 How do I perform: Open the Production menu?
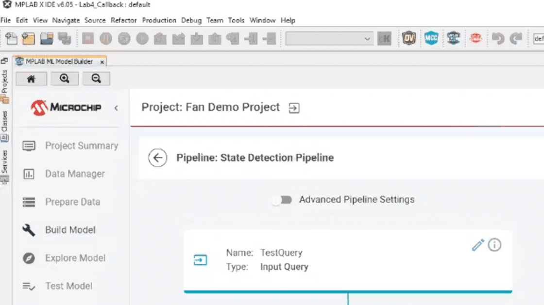click(159, 20)
